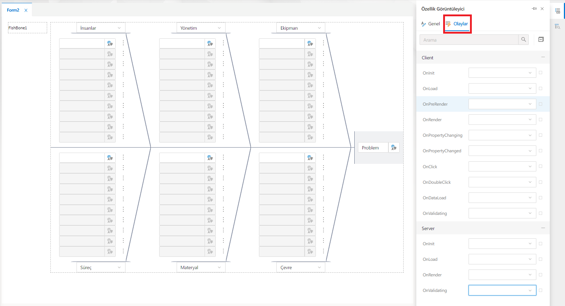
Task: Toggle checkbox next to OnDataLoad
Action: [540, 197]
